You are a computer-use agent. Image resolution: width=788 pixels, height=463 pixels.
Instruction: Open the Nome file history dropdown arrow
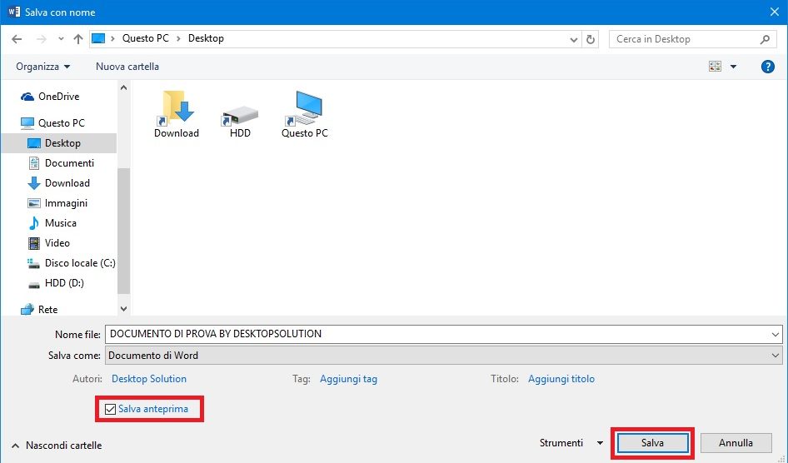tap(776, 334)
